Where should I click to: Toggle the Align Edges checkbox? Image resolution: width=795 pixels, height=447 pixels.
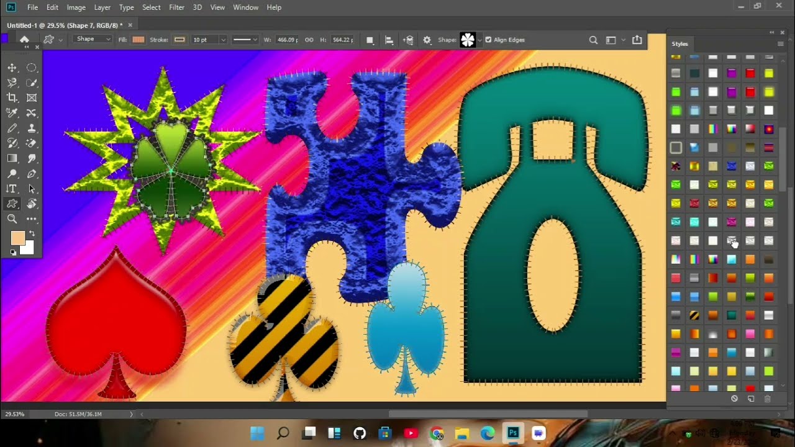coord(488,40)
